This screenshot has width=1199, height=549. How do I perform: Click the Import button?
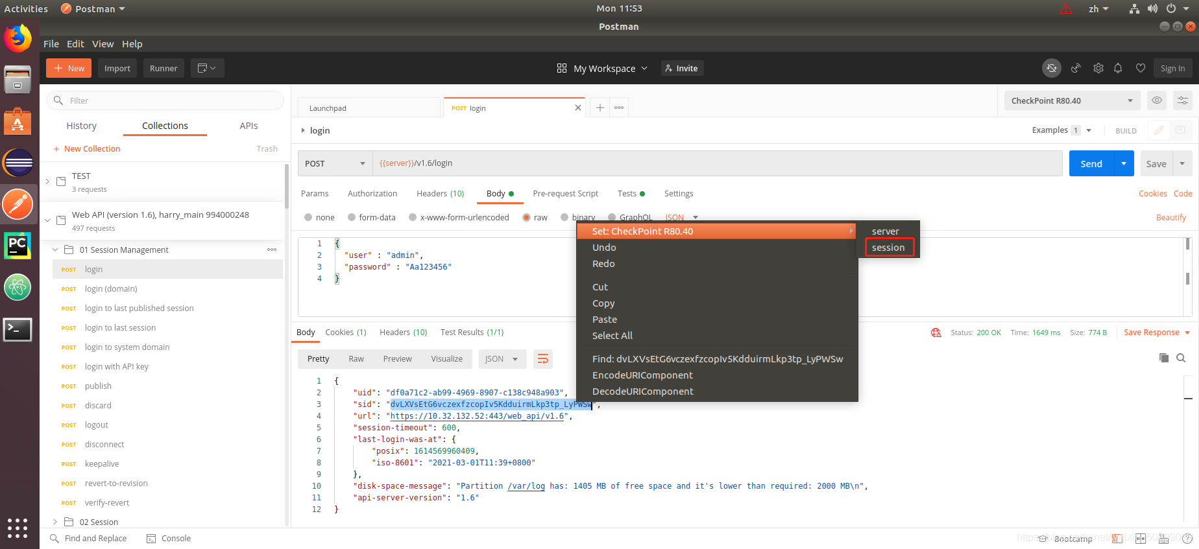coord(117,68)
